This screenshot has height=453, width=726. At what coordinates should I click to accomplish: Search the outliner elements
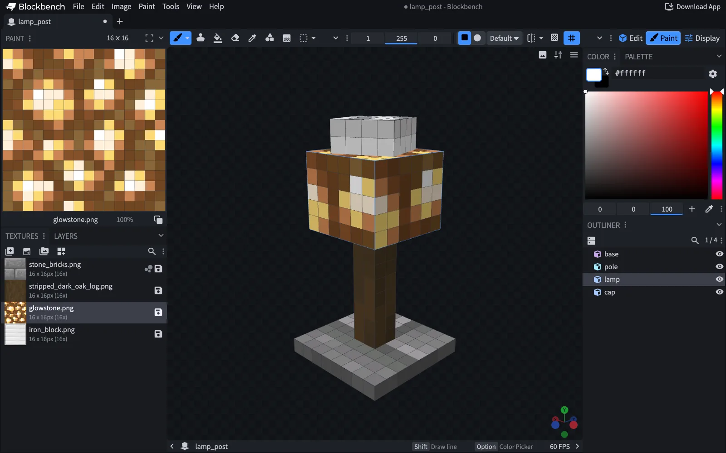click(x=695, y=240)
